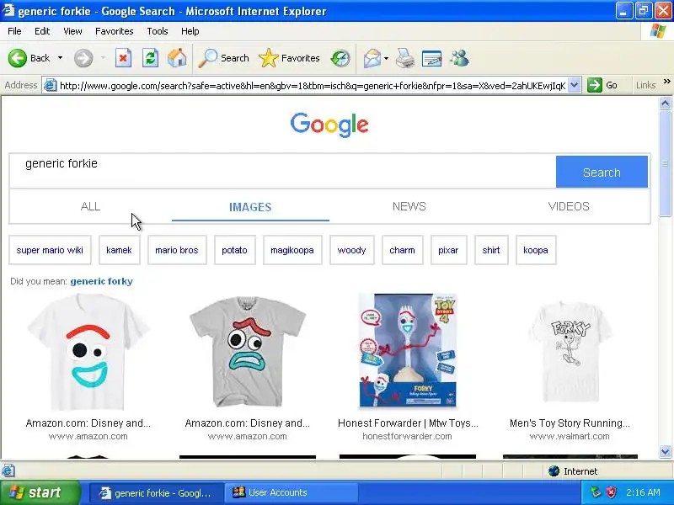Open the File menu
The image size is (674, 505).
[14, 31]
